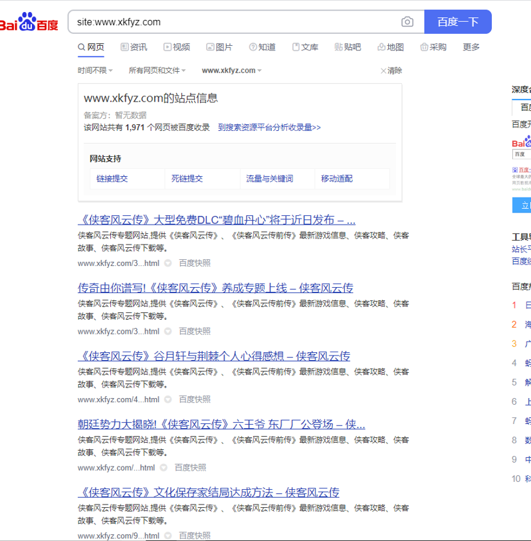Click shield icon beside first result URL
The image size is (531, 541).
click(x=168, y=263)
